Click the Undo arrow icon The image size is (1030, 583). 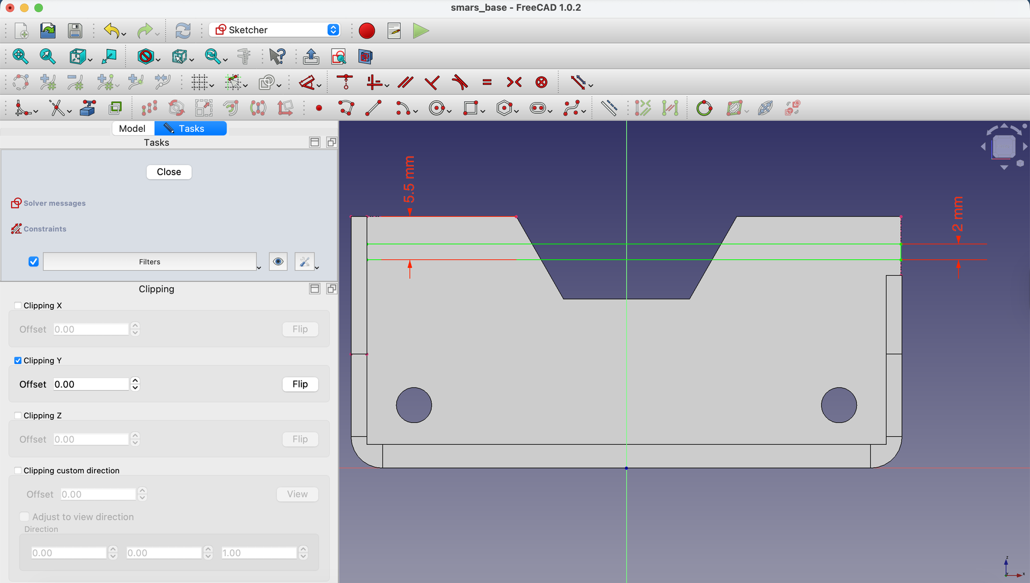click(x=111, y=31)
